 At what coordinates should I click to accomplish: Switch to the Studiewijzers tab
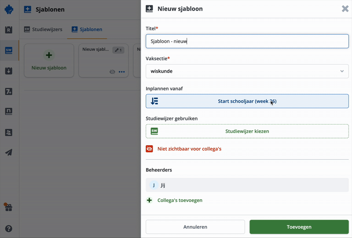43,29
